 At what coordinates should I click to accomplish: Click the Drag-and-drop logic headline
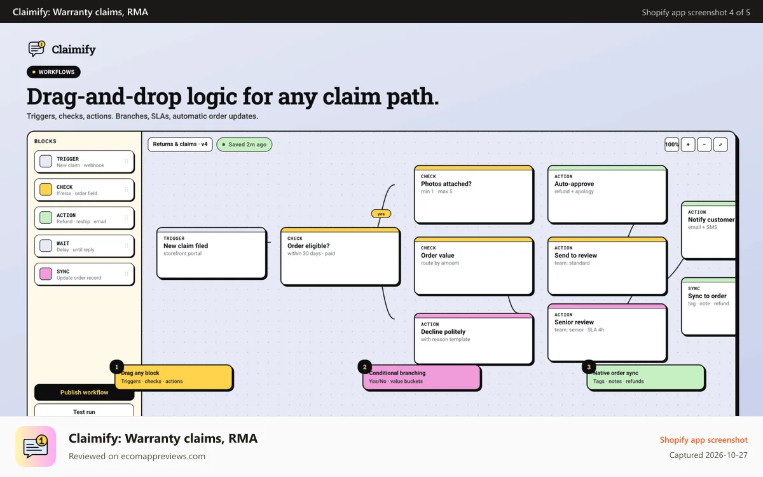click(x=233, y=96)
